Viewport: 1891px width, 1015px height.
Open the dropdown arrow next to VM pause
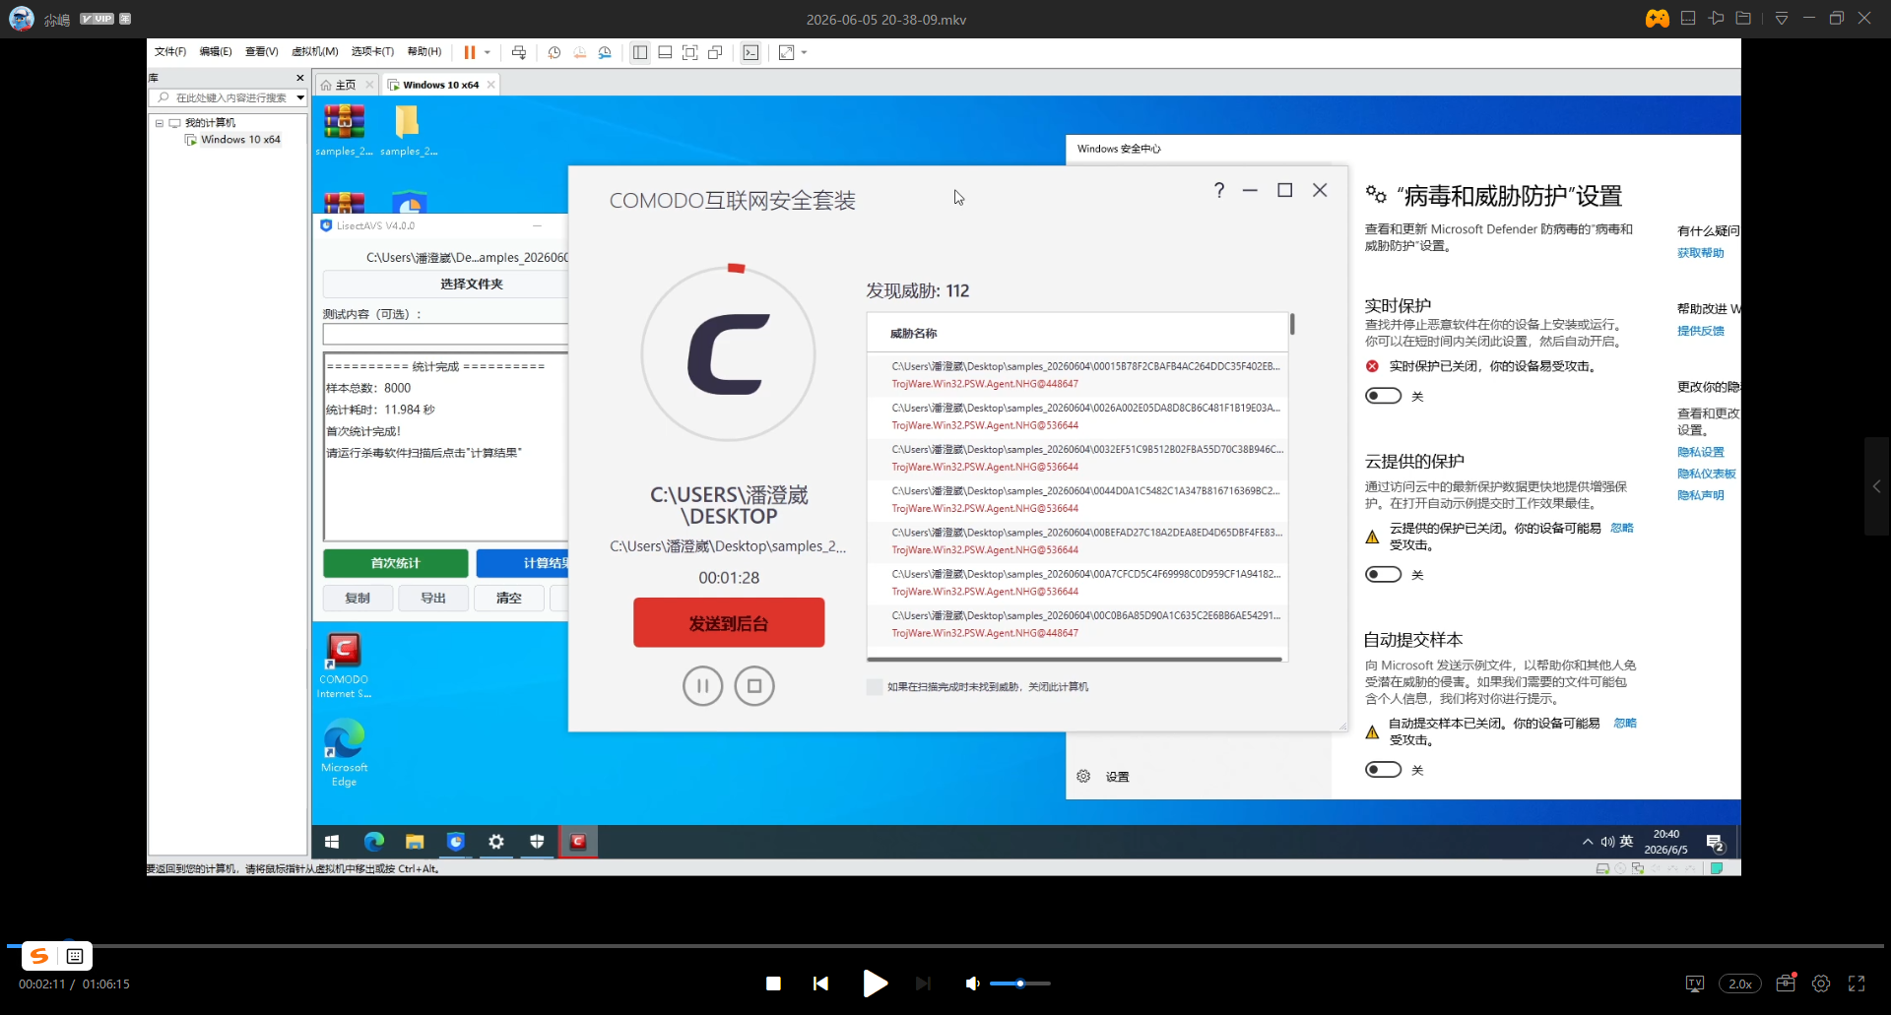(x=487, y=52)
